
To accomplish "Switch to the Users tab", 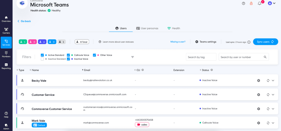I will pos(121,28).
